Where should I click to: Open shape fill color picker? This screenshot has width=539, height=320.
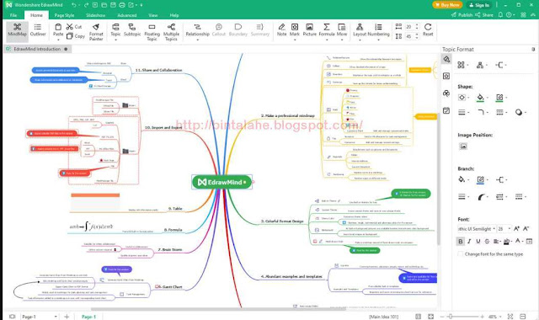pyautogui.click(x=482, y=98)
